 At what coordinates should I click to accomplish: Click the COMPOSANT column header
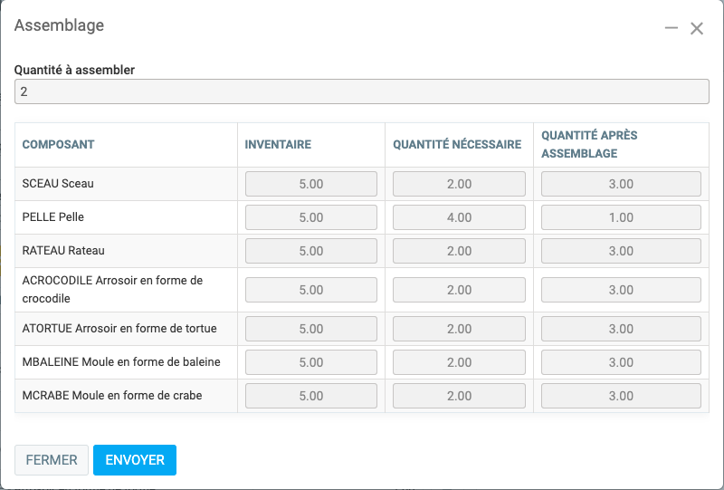tap(59, 145)
